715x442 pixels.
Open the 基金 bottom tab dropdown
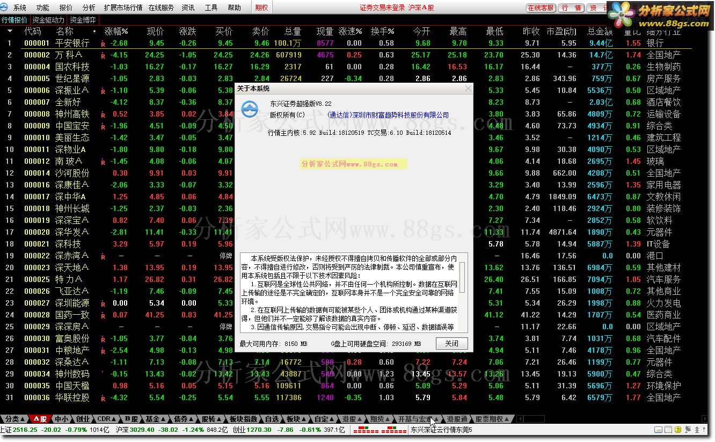[157, 419]
